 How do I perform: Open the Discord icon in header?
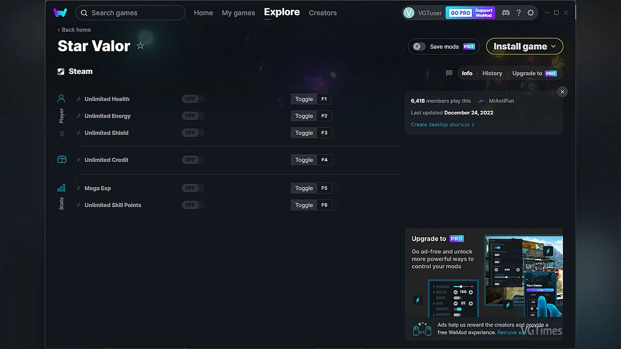point(506,13)
